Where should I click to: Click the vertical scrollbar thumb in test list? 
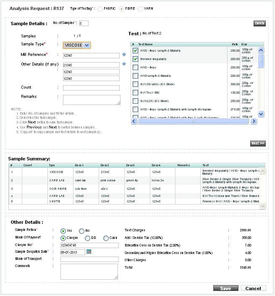pyautogui.click(x=261, y=61)
